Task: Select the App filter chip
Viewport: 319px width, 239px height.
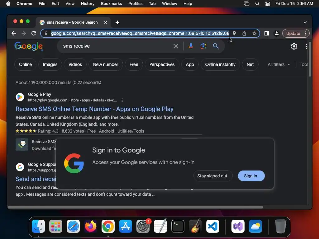Action: [x=190, y=65]
